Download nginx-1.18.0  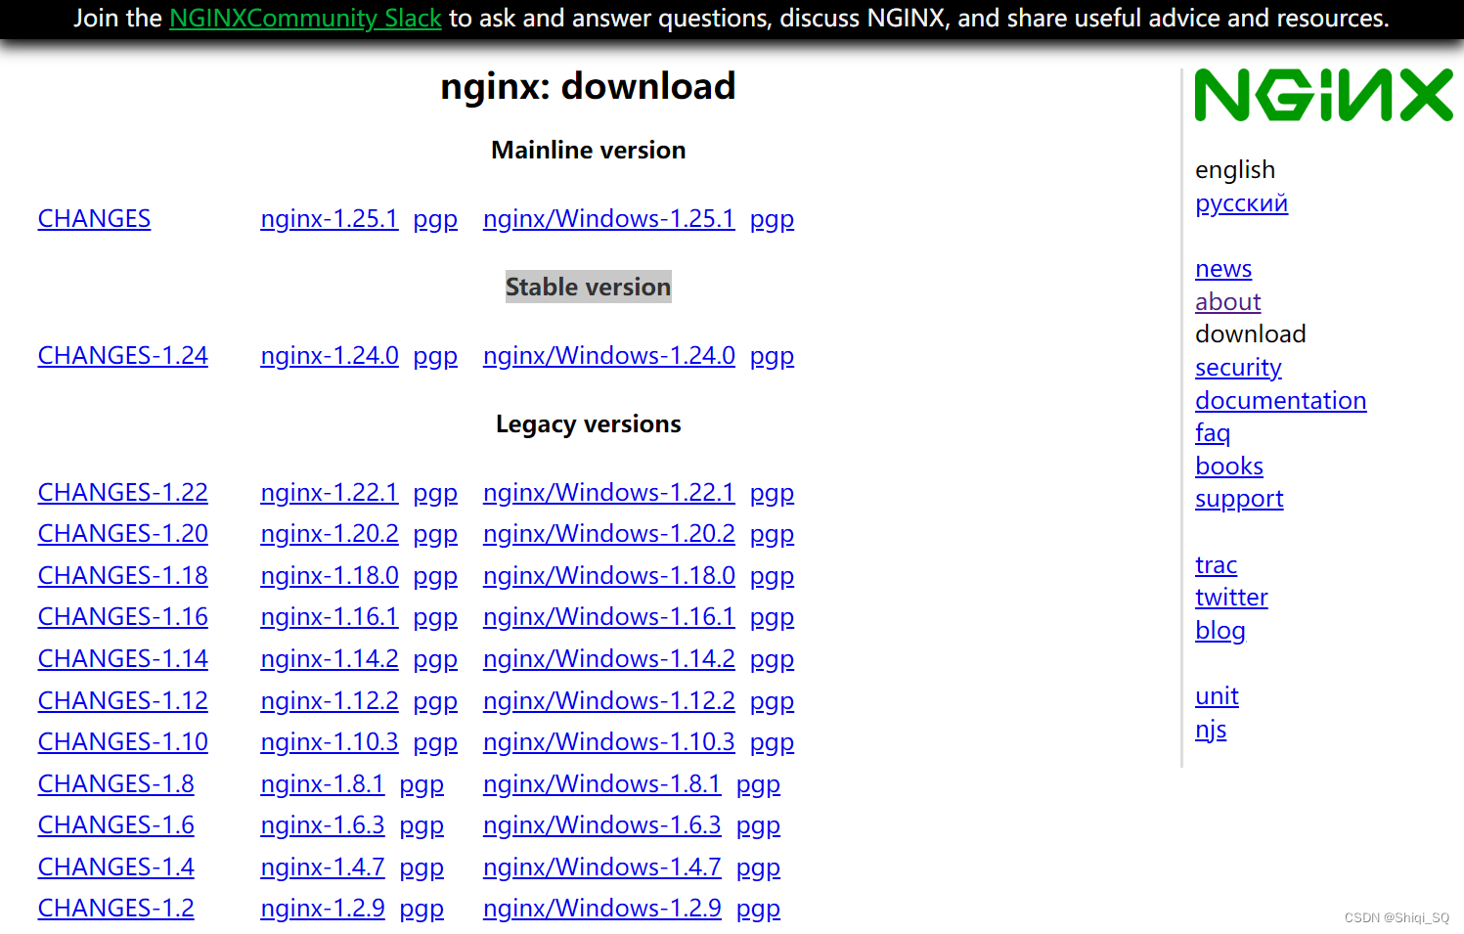(330, 575)
